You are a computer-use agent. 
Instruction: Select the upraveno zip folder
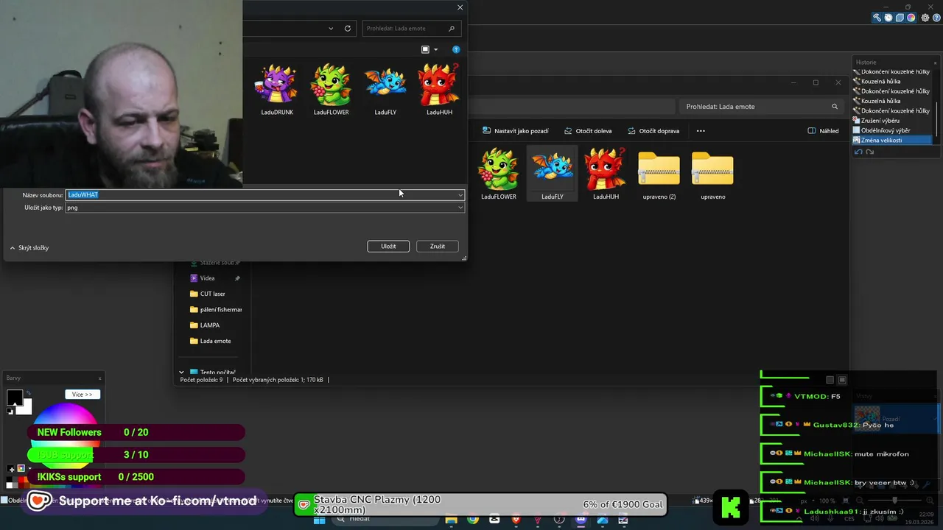(x=712, y=174)
